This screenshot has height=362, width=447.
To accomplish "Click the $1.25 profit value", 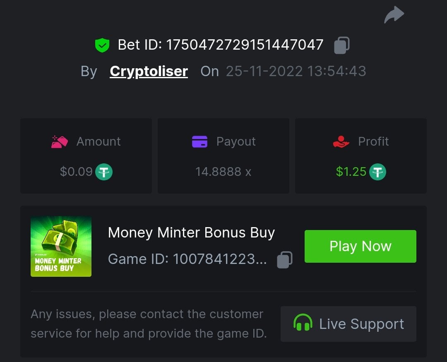I will tap(351, 172).
